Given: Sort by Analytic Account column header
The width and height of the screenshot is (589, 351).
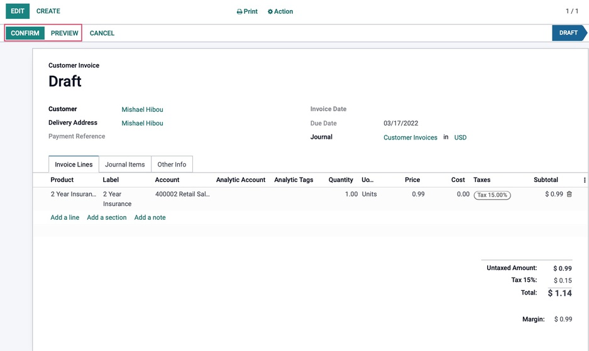Looking at the screenshot, I should click(x=241, y=180).
